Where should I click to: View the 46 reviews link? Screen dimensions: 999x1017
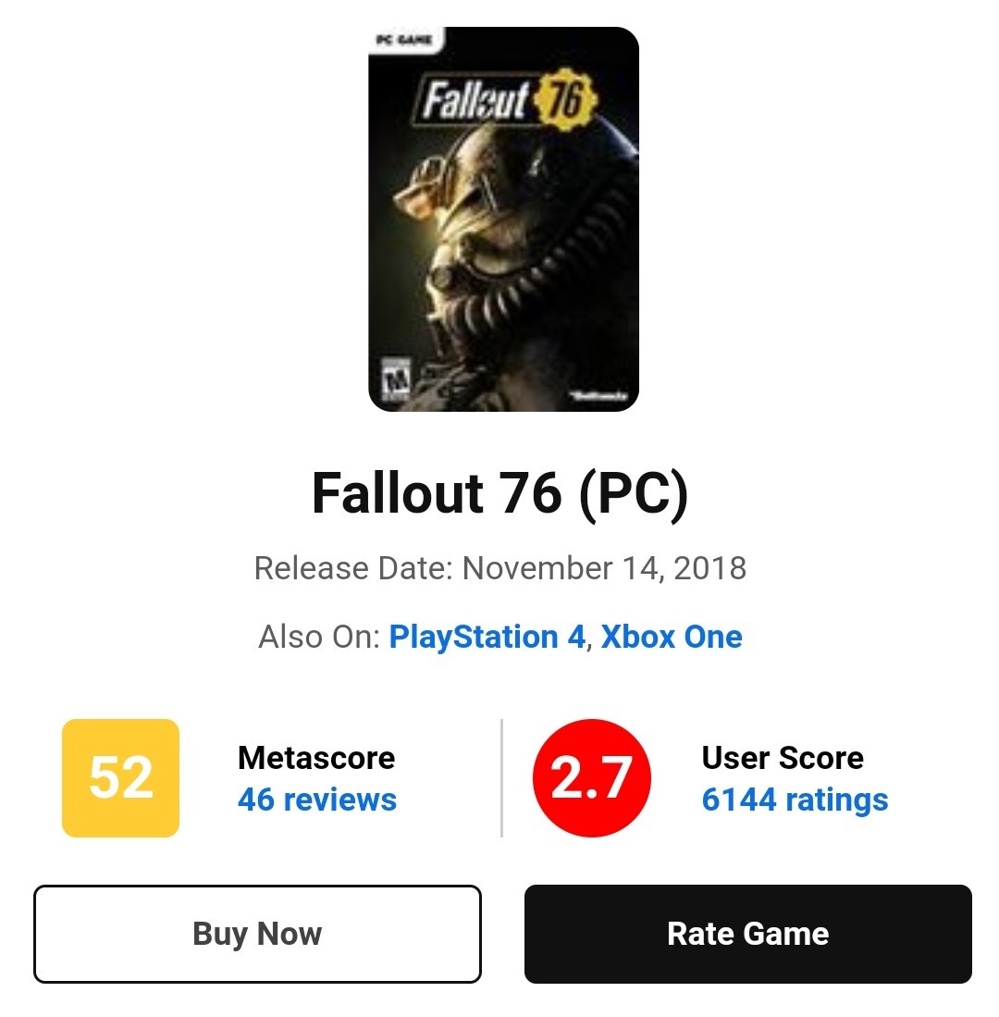pyautogui.click(x=317, y=800)
